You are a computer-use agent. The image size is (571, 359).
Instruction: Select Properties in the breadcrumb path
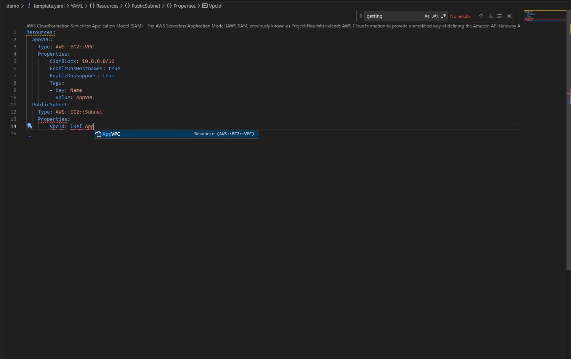pyautogui.click(x=184, y=6)
